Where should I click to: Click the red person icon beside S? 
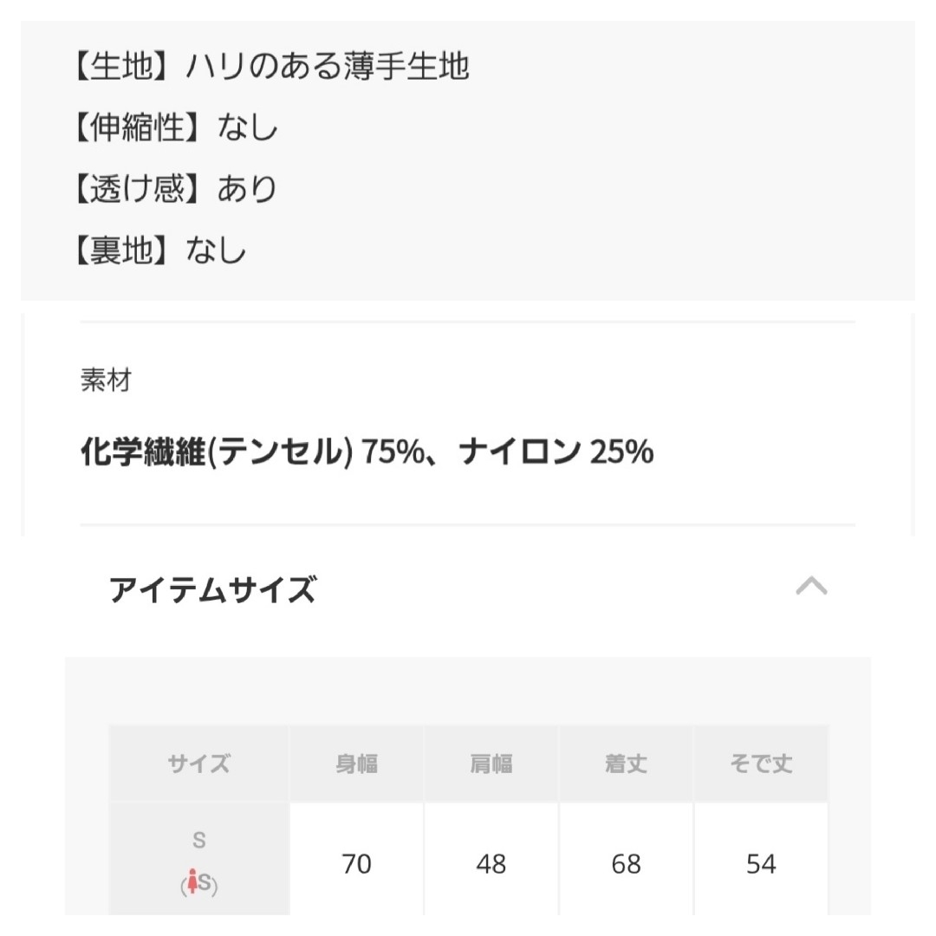point(192,881)
